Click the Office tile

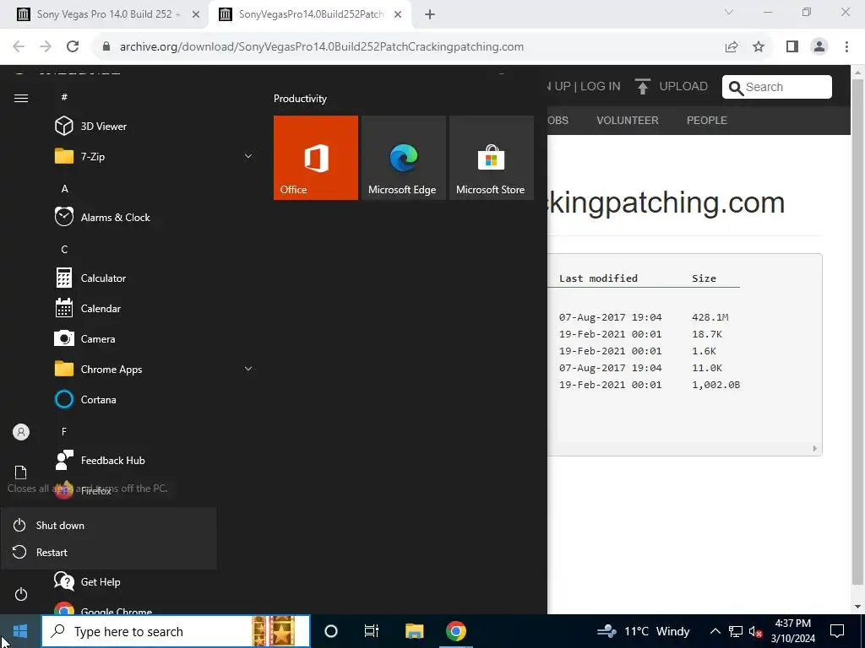point(316,158)
